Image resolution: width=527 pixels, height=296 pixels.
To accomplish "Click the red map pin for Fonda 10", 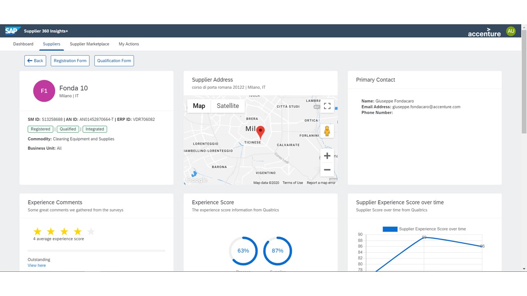I will [x=260, y=131].
